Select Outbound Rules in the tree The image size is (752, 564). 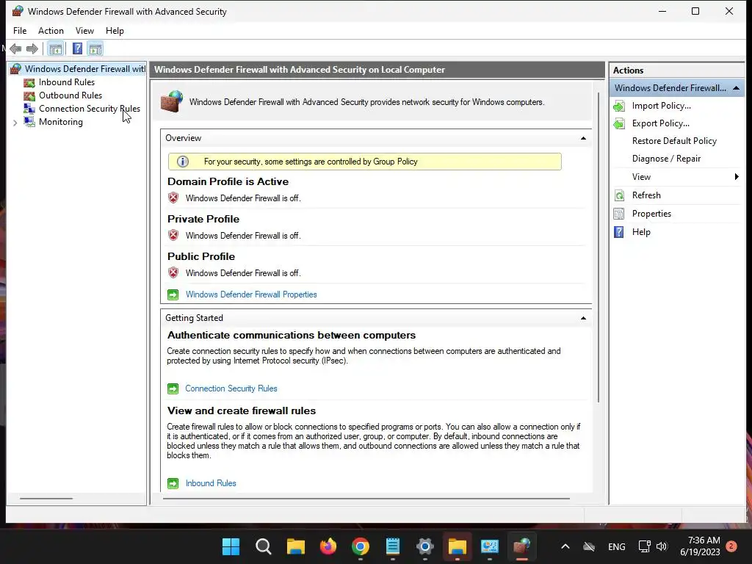pyautogui.click(x=70, y=95)
